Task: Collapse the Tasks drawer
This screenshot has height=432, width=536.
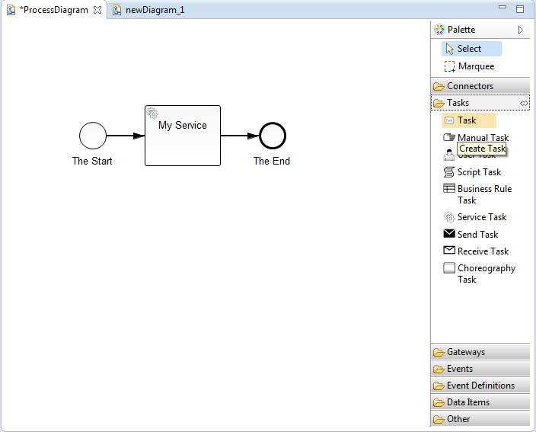Action: pyautogui.click(x=480, y=103)
